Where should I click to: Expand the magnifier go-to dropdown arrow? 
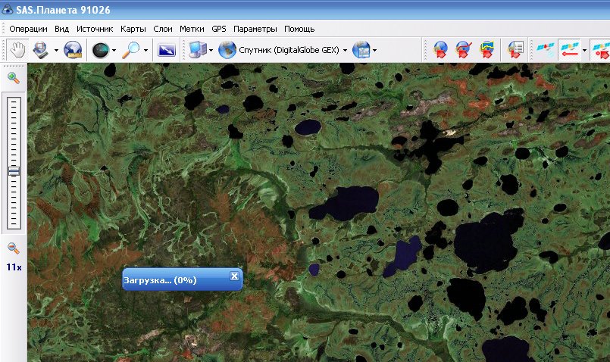pyautogui.click(x=145, y=51)
